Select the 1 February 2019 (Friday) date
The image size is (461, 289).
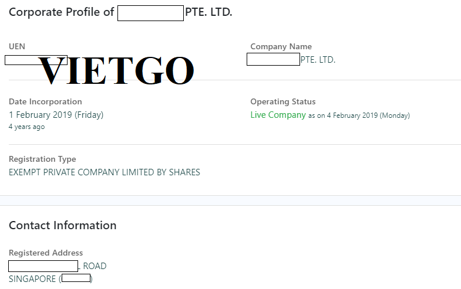(x=56, y=115)
